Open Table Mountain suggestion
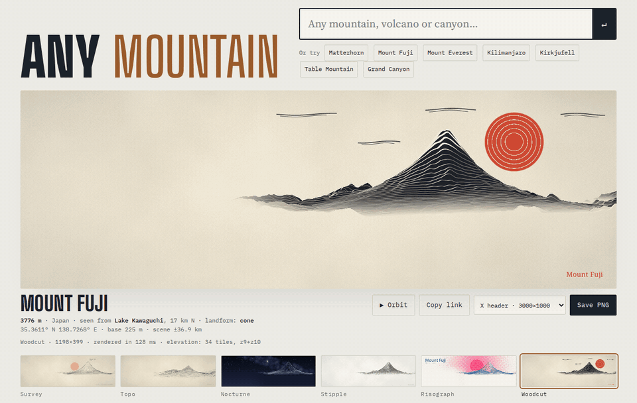This screenshot has width=637, height=403. point(328,70)
